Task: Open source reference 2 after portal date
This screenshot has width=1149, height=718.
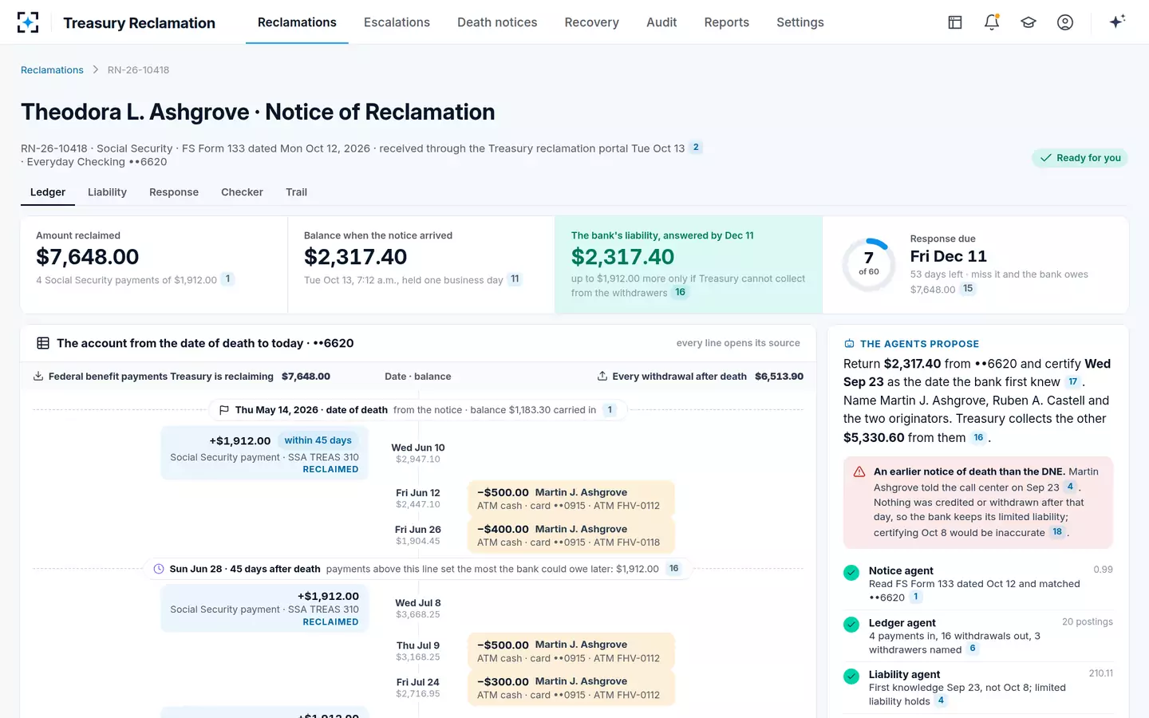Action: click(x=696, y=148)
